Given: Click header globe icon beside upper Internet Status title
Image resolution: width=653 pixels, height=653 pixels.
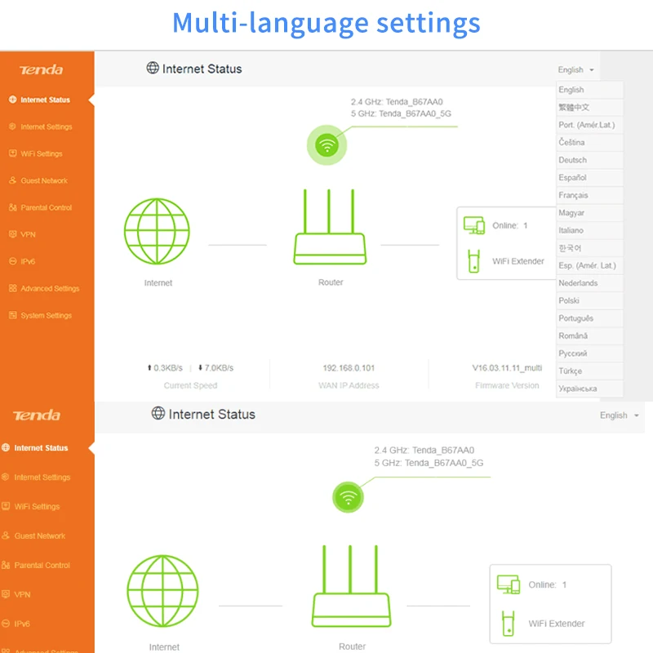Looking at the screenshot, I should coord(153,68).
